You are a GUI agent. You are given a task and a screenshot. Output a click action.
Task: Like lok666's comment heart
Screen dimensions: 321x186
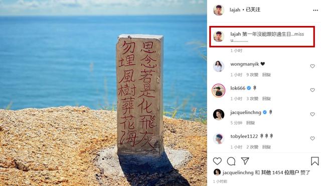[x=312, y=90]
